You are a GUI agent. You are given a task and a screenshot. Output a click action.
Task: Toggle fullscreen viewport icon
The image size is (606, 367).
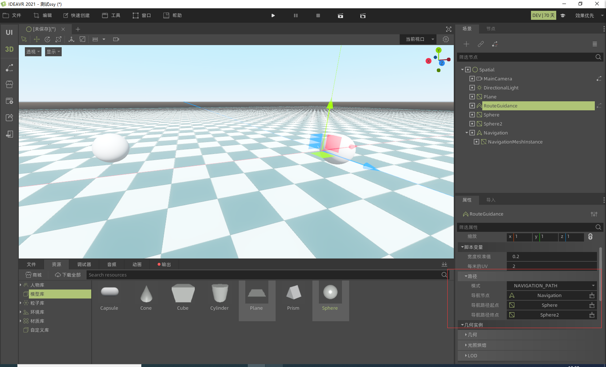click(x=449, y=29)
